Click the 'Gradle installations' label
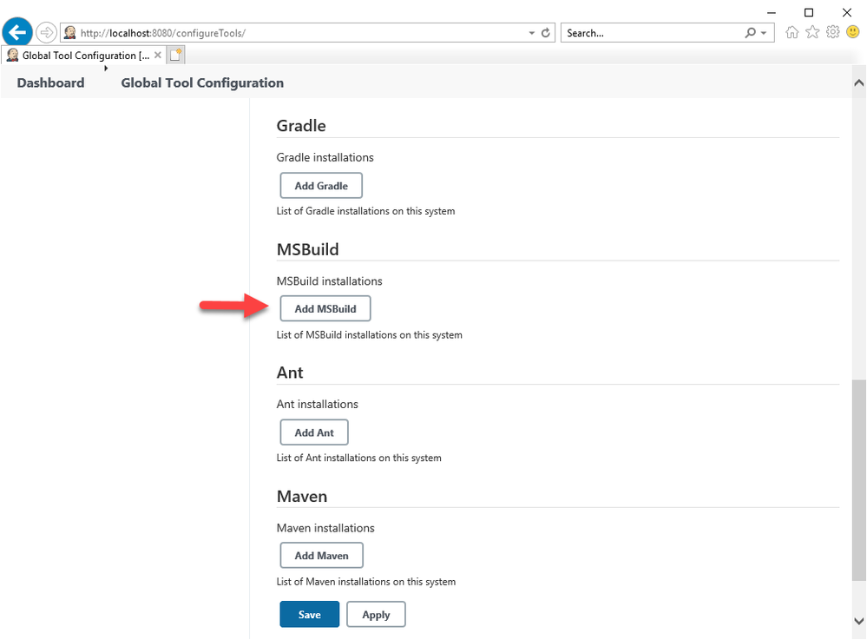Screen dimensions: 867x640 (x=325, y=158)
